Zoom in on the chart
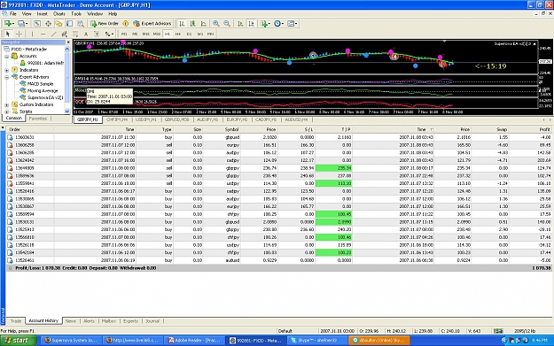The image size is (554, 346). [x=216, y=23]
